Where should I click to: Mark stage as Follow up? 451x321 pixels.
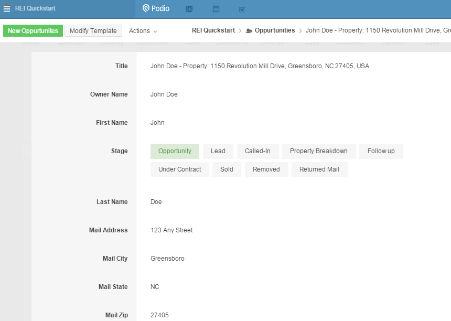click(x=381, y=151)
